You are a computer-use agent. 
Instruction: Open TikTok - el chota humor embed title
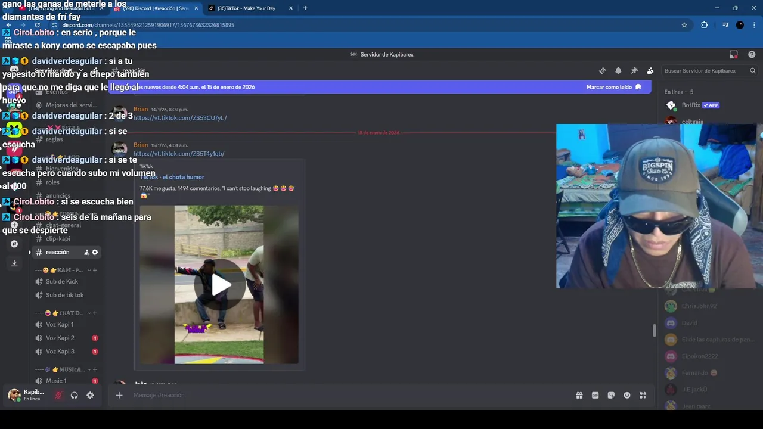click(172, 177)
